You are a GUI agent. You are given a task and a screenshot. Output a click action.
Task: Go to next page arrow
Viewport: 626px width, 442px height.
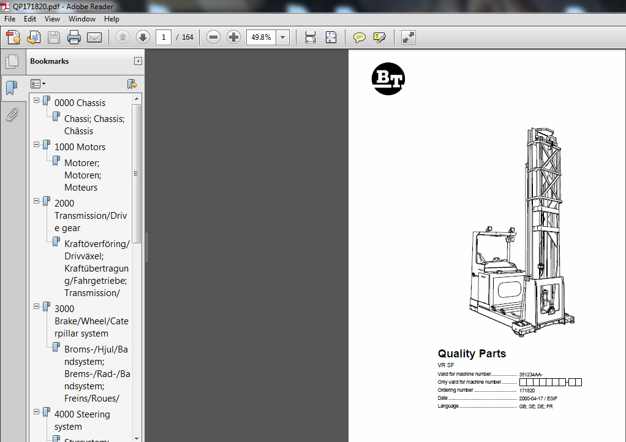(143, 37)
